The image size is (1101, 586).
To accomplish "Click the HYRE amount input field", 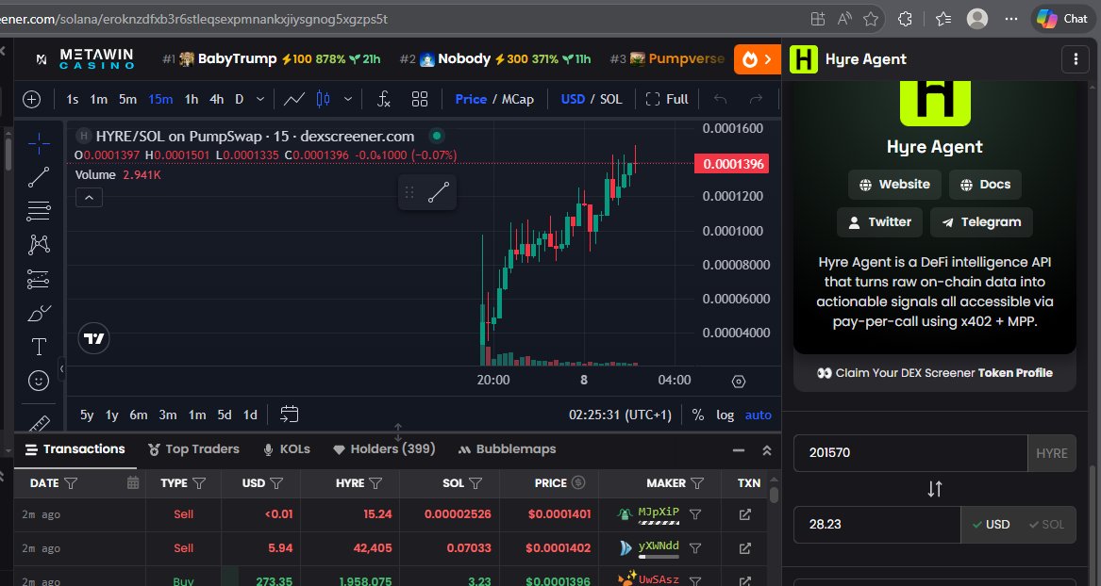I will [x=910, y=453].
